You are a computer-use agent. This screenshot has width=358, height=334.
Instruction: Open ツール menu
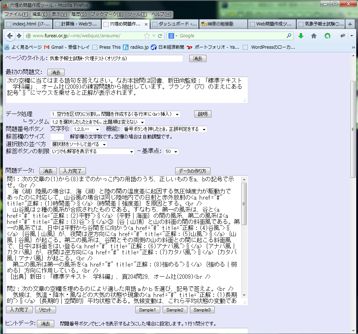pyautogui.click(x=137, y=14)
